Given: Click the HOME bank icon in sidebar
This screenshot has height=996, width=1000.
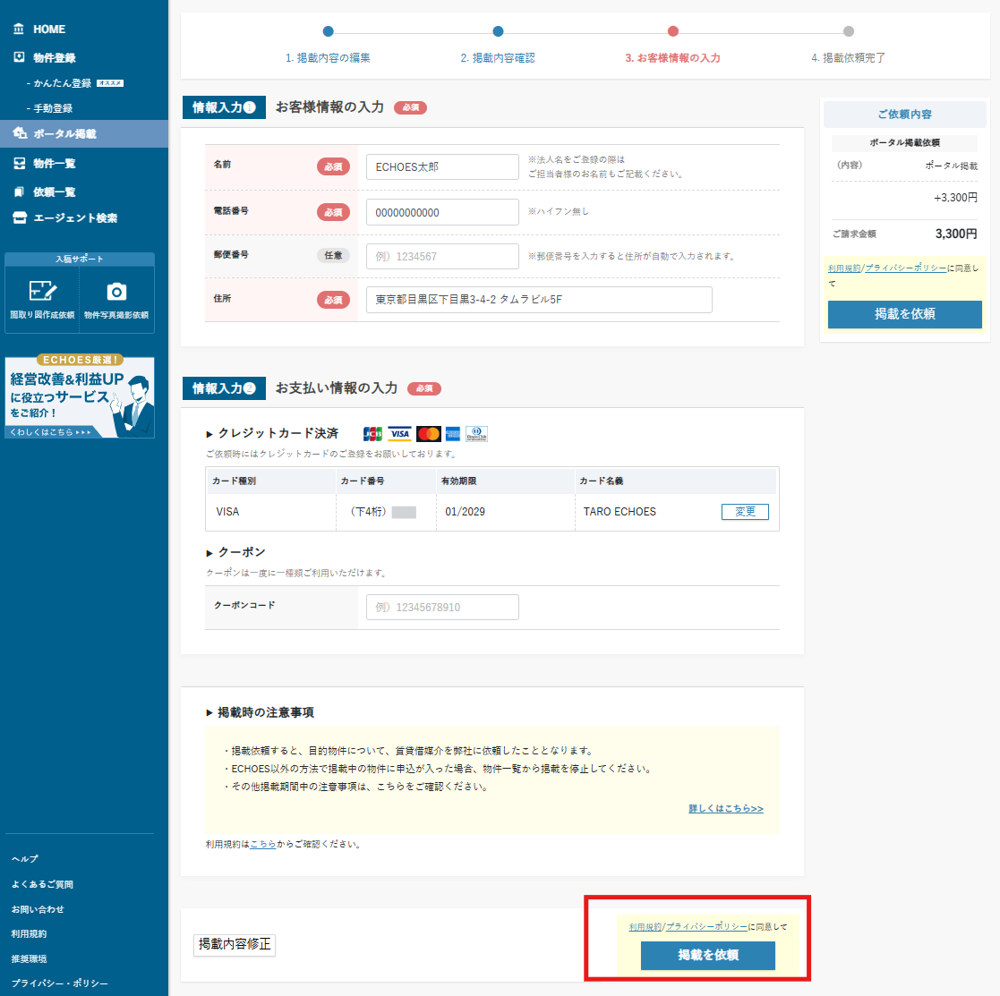Looking at the screenshot, I should click(x=19, y=30).
